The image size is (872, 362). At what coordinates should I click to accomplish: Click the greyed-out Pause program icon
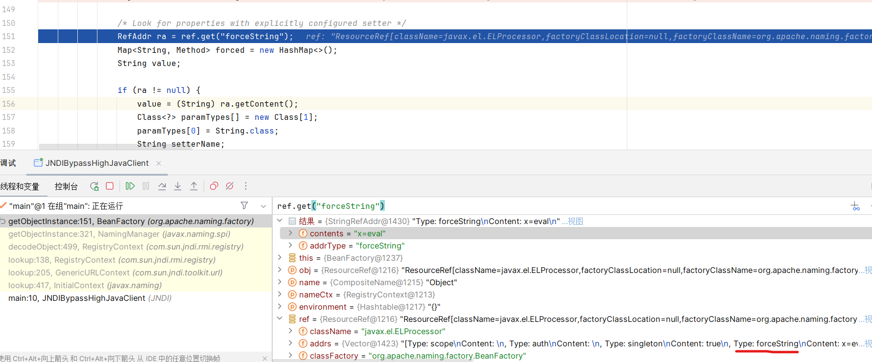tap(146, 186)
